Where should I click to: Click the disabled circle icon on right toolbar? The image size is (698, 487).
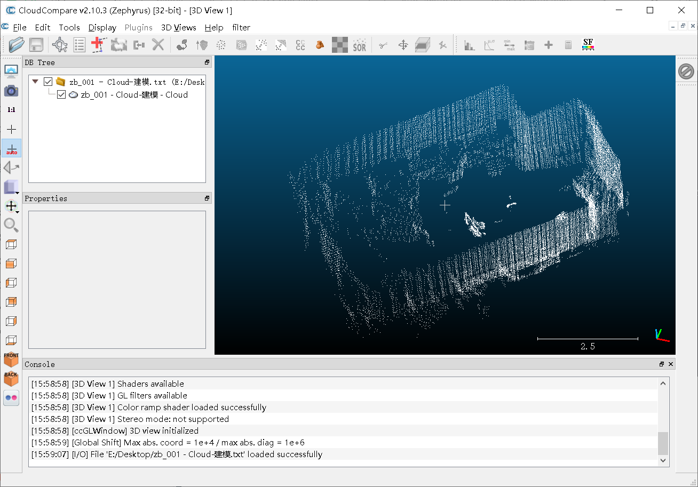point(686,71)
